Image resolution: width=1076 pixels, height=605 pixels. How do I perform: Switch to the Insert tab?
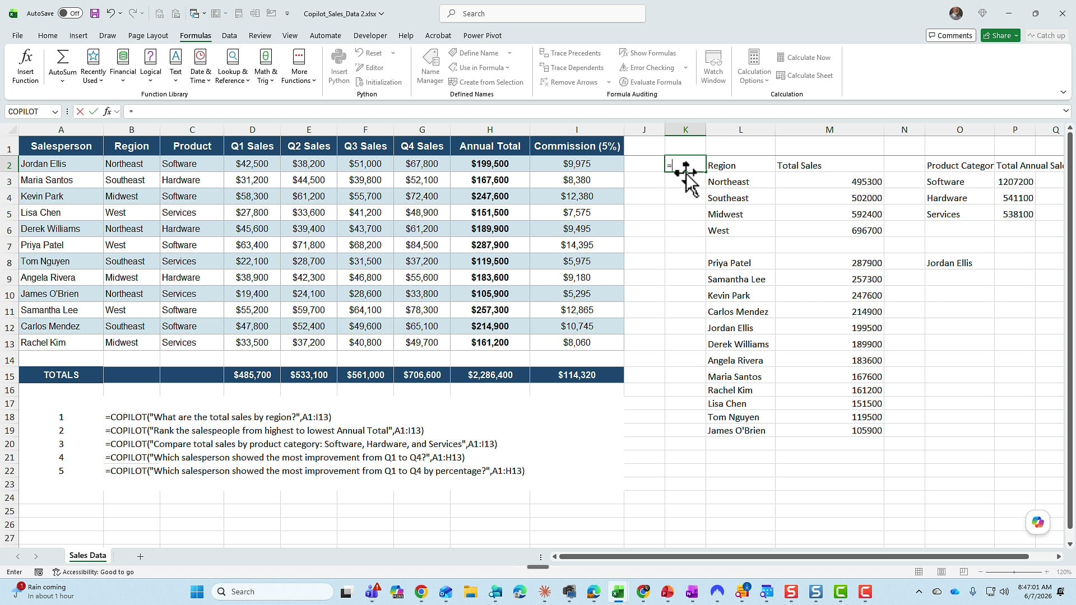(x=78, y=35)
